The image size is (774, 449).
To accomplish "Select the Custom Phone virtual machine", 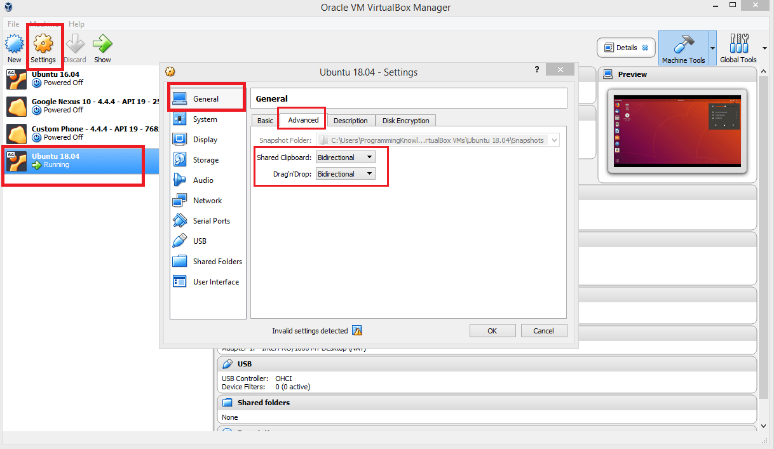I will coord(79,133).
